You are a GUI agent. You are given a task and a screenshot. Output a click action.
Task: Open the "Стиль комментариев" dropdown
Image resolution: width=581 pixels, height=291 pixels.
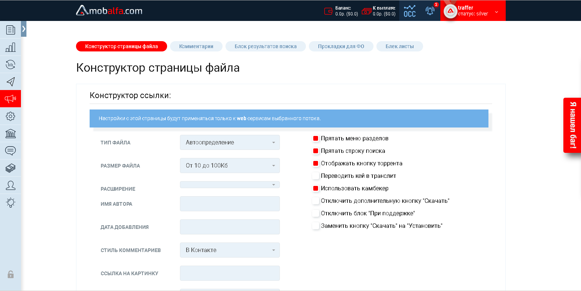point(230,250)
